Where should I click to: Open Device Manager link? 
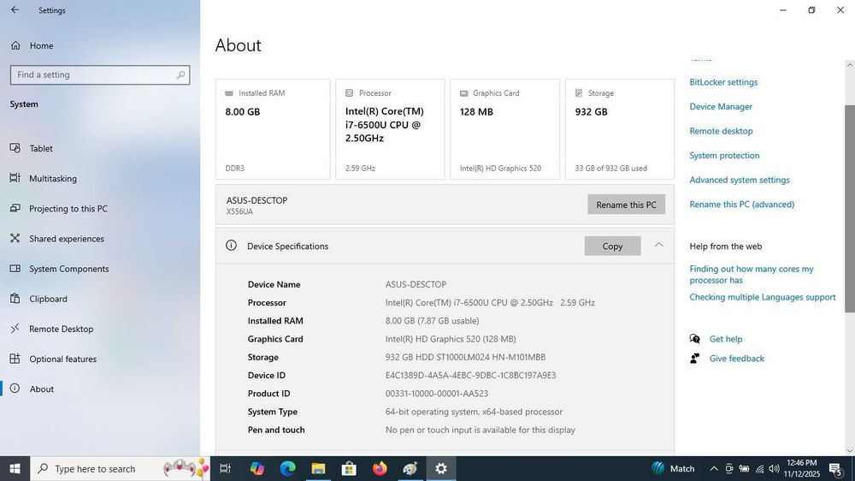click(x=721, y=106)
